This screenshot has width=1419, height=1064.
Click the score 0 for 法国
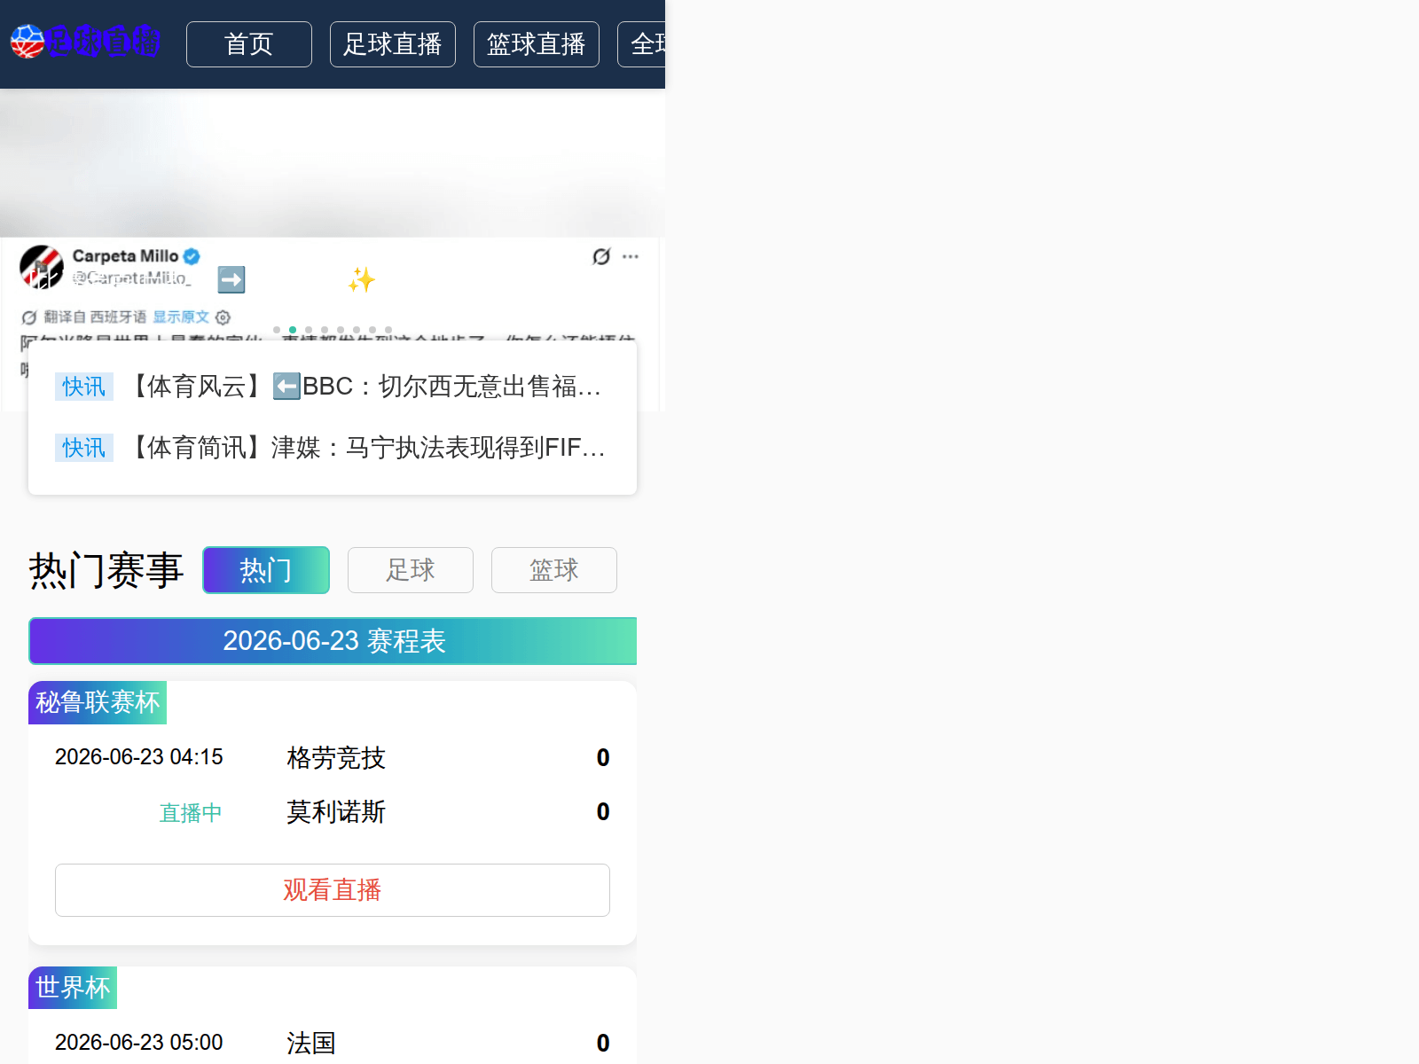(603, 1044)
